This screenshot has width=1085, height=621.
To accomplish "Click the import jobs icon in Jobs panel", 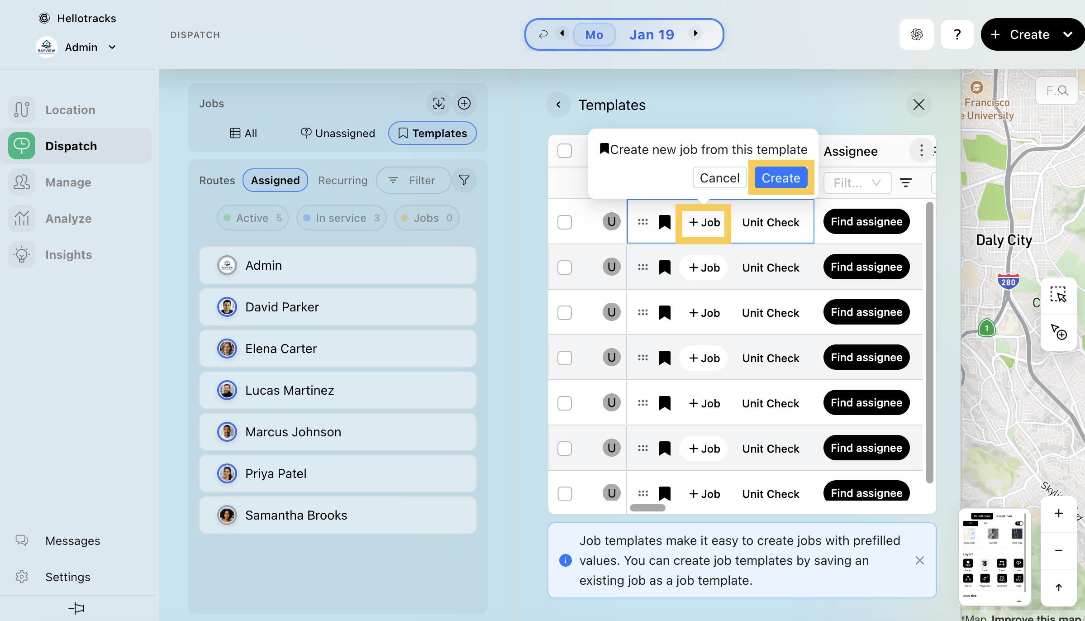I will tap(438, 103).
